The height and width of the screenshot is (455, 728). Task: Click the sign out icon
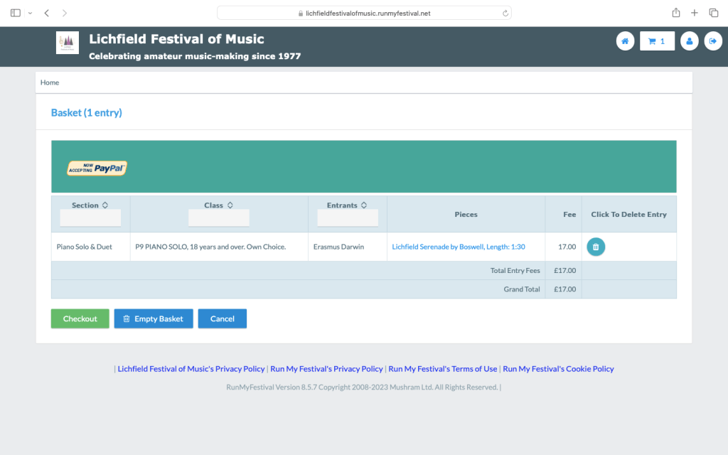tap(712, 41)
